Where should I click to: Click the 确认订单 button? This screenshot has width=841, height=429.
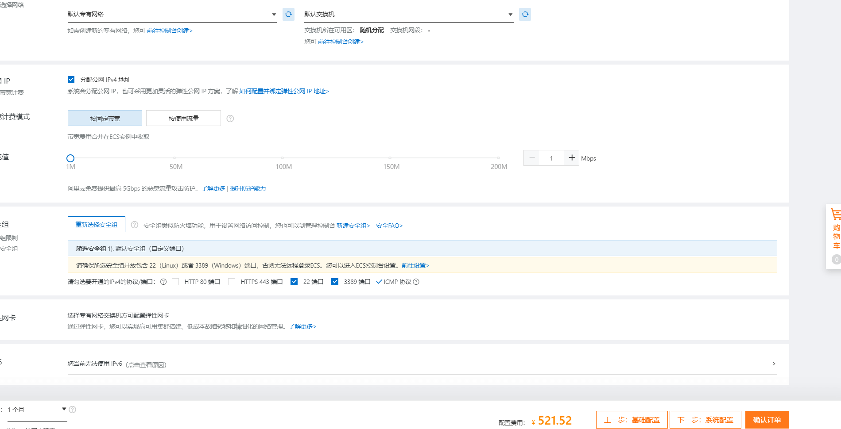[767, 420]
